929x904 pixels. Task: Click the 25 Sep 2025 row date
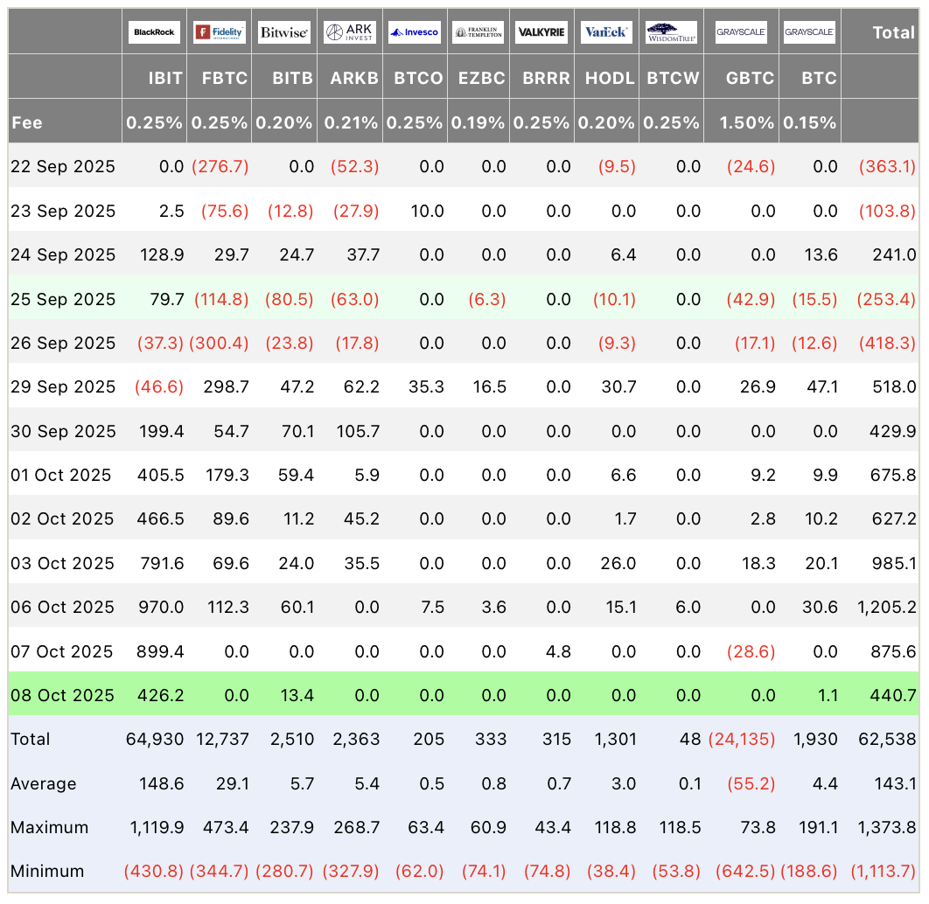(63, 299)
